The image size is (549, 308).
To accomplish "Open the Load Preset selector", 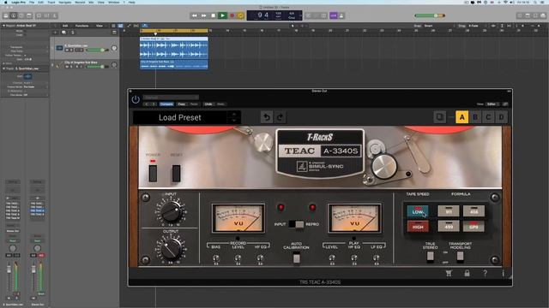I will click(180, 117).
